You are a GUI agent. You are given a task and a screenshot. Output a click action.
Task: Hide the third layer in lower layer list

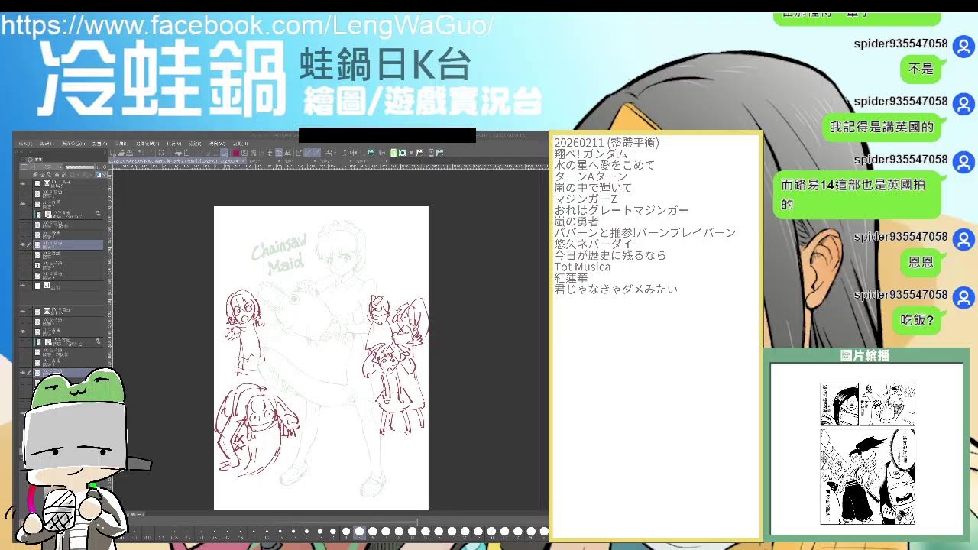click(x=22, y=332)
